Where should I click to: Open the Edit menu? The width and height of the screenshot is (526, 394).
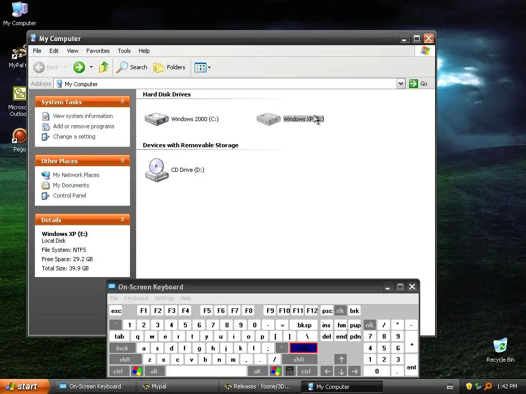click(x=54, y=51)
